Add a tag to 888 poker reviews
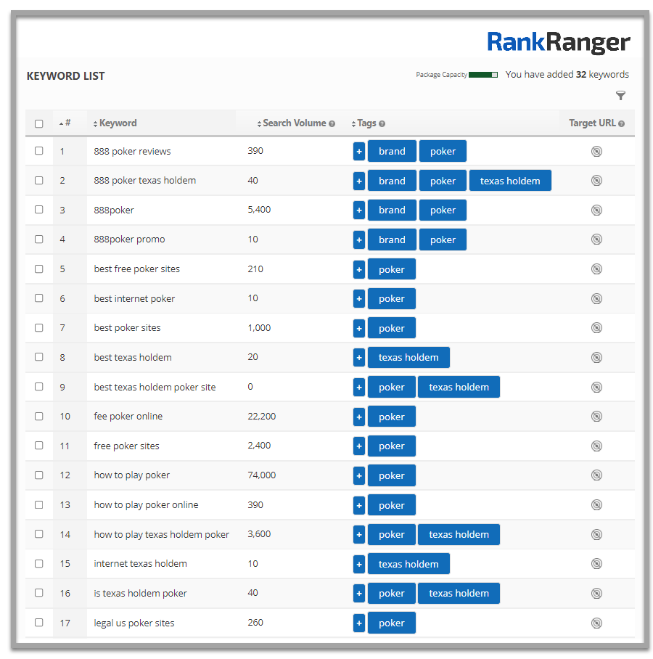This screenshot has width=653, height=659. (359, 151)
